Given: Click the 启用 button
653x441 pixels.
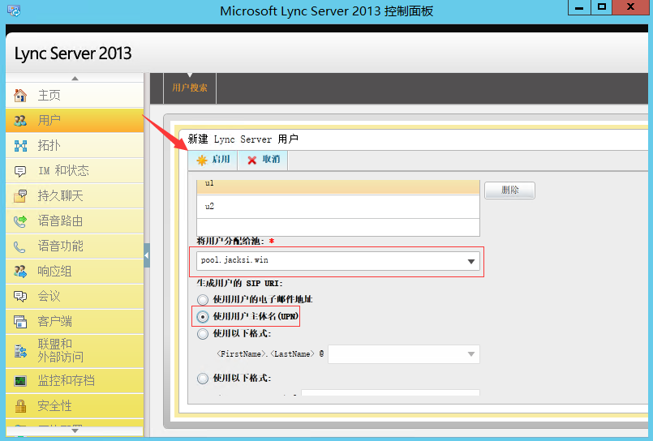Looking at the screenshot, I should coord(213,161).
